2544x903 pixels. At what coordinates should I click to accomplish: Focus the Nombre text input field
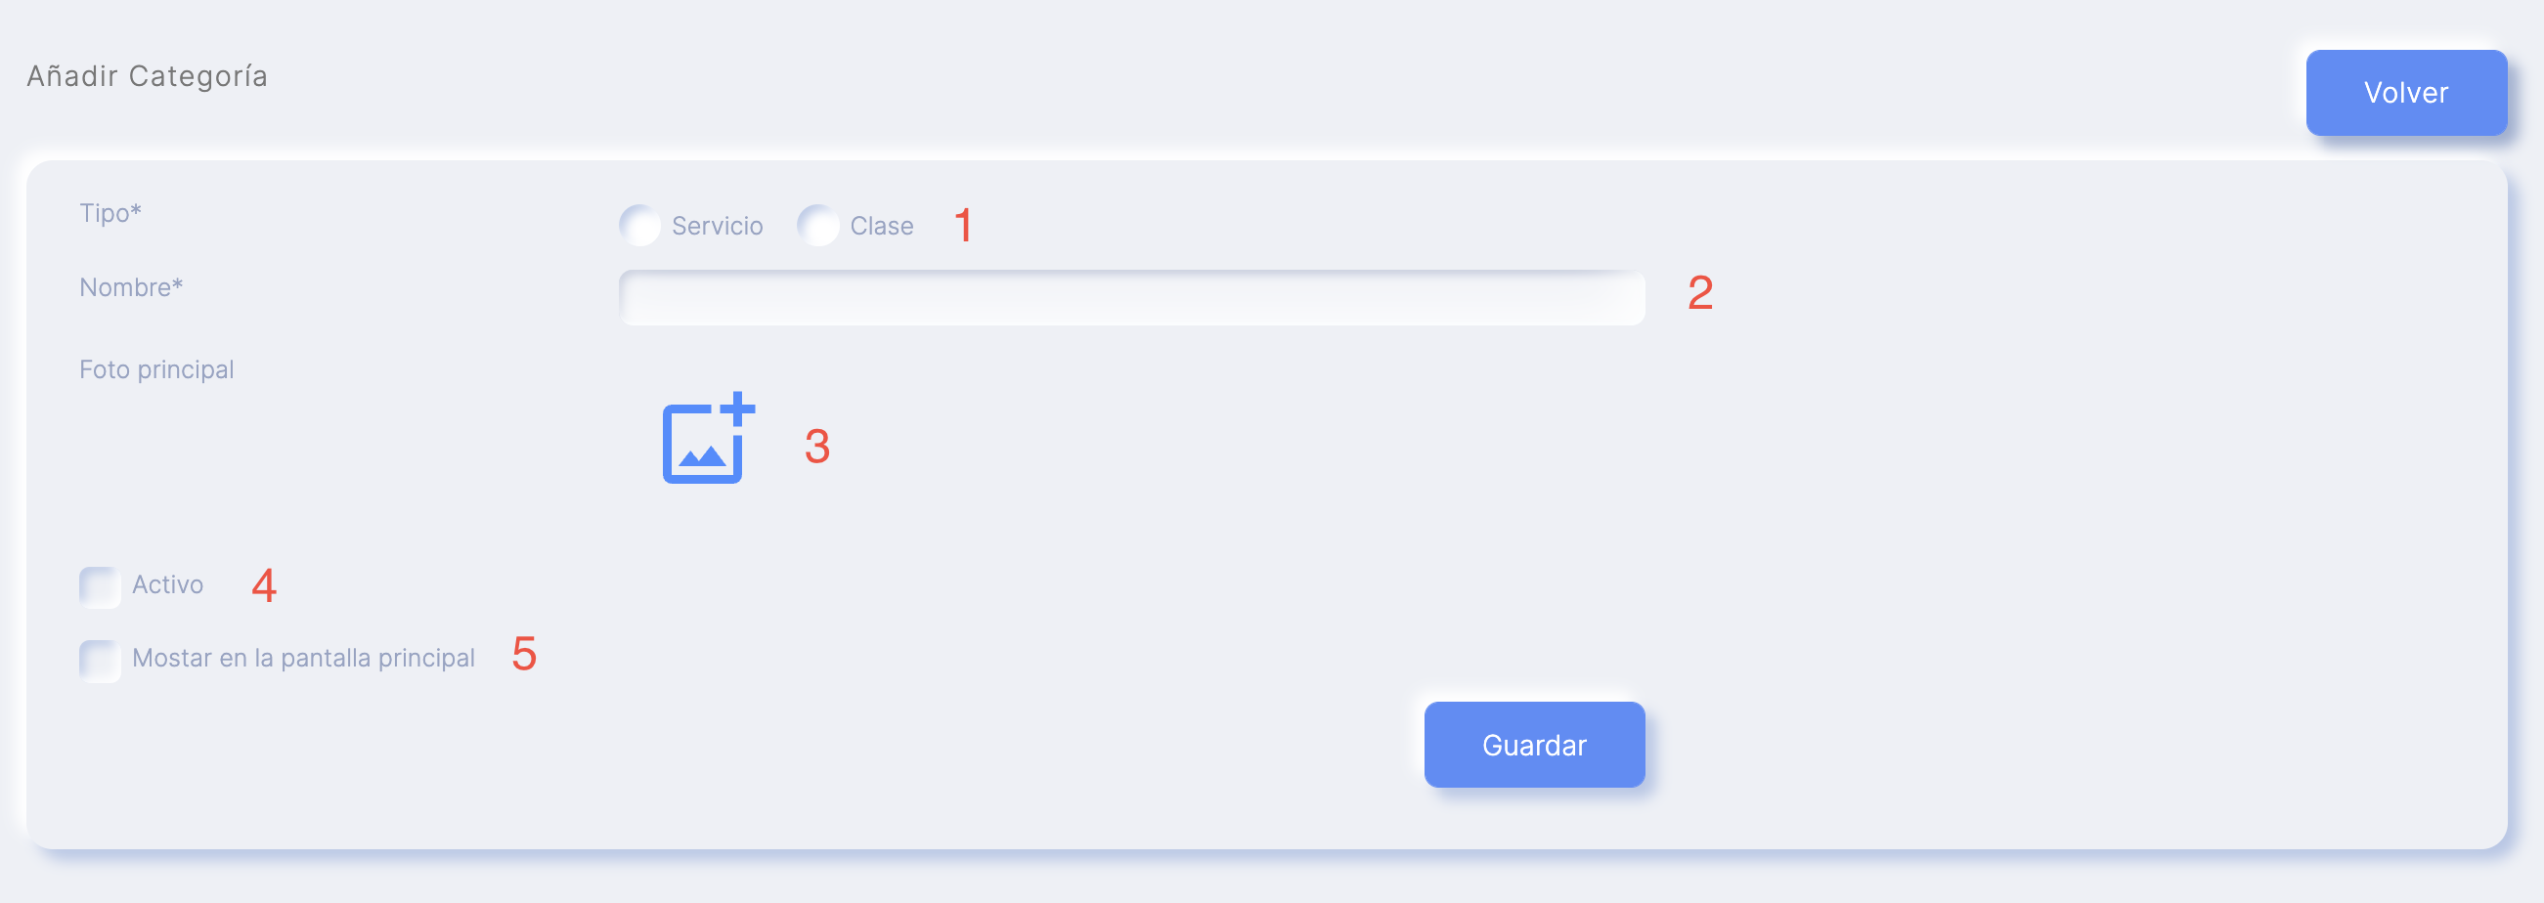pos(1132,298)
